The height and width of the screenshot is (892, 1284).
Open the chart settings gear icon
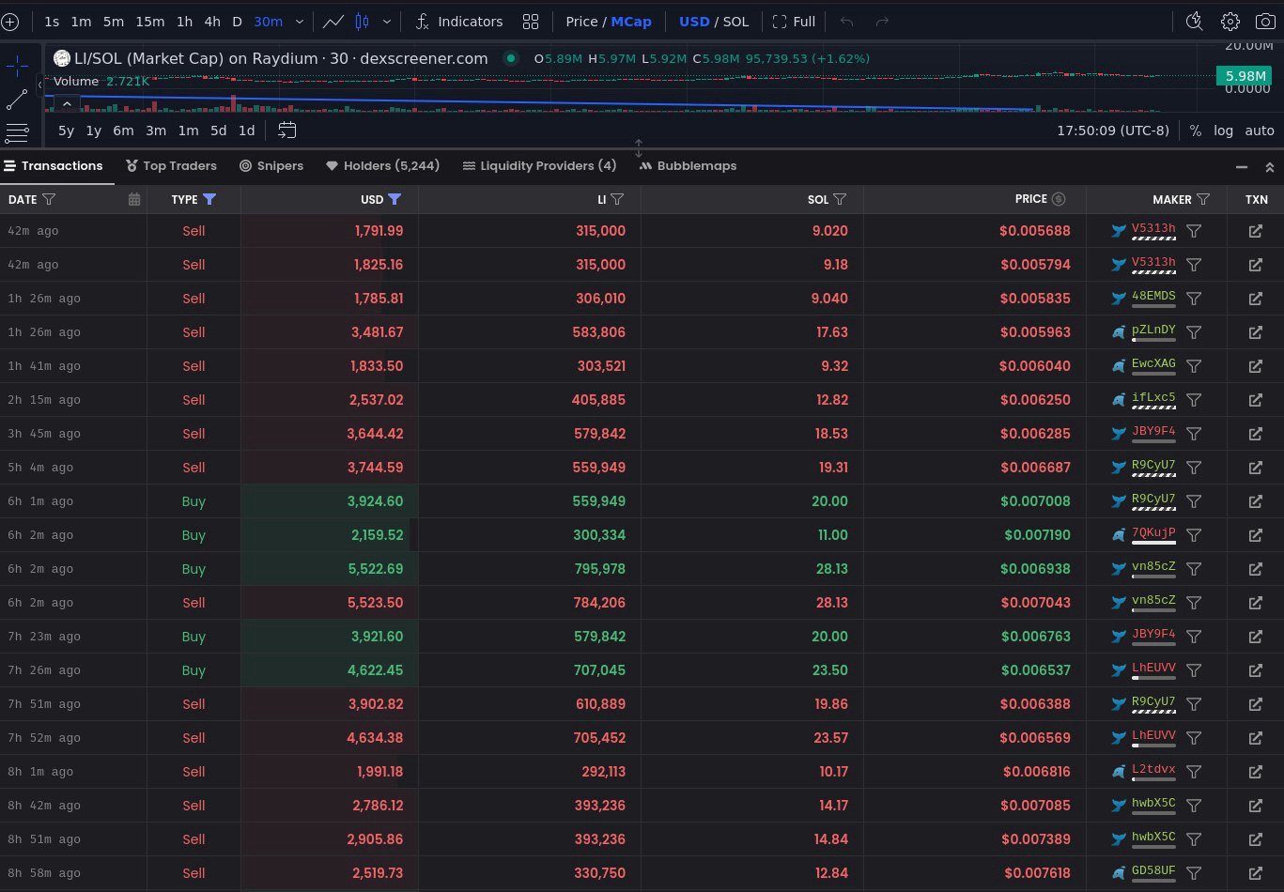pos(1230,22)
